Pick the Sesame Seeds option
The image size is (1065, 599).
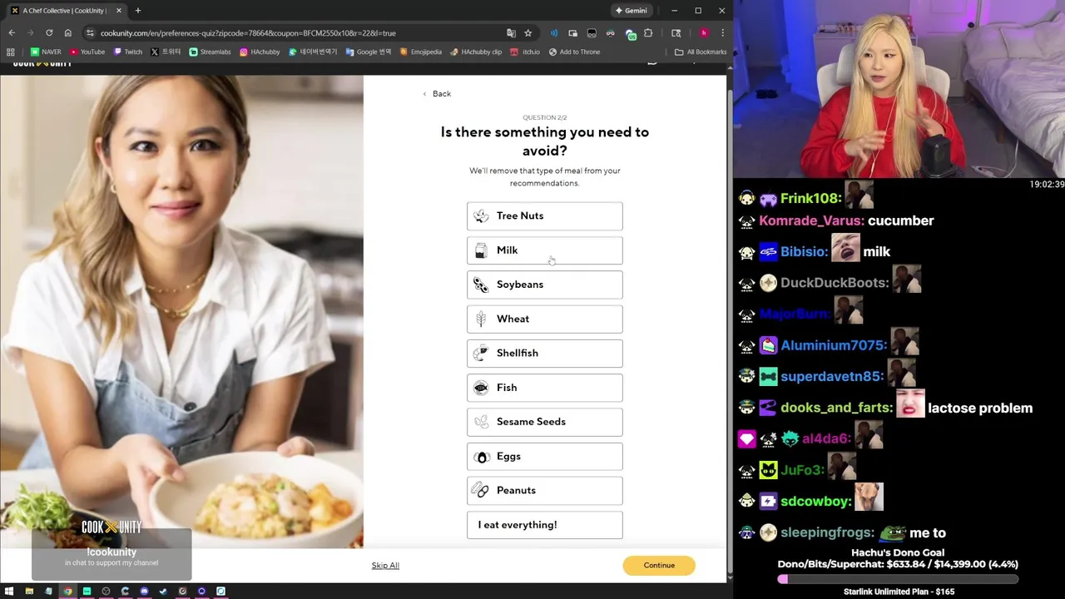point(544,422)
